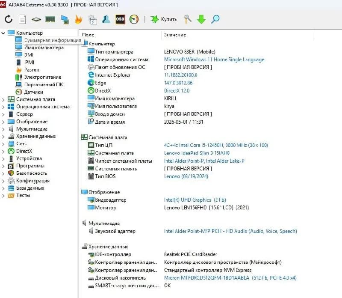The height and width of the screenshot is (298, 342).
Task: Select Тесты in the left tree
Action: (x=23, y=195)
